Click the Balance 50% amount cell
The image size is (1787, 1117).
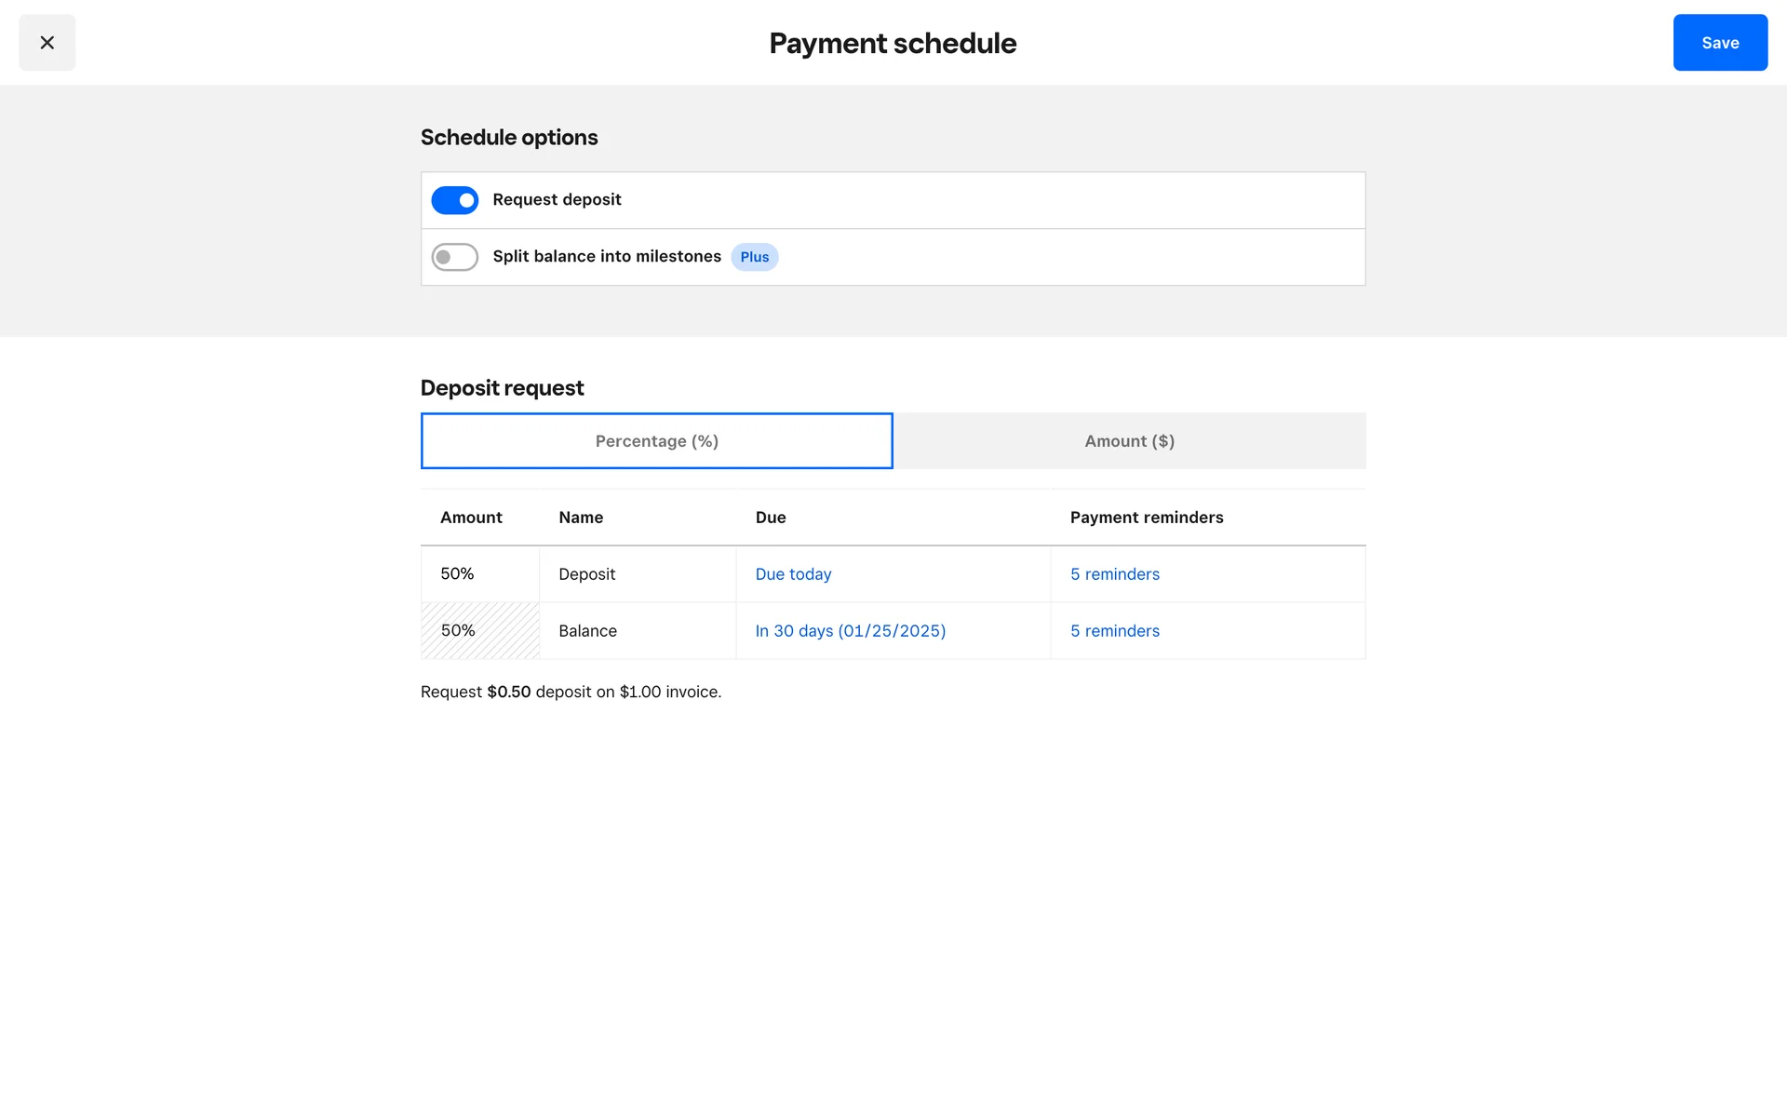click(x=479, y=631)
